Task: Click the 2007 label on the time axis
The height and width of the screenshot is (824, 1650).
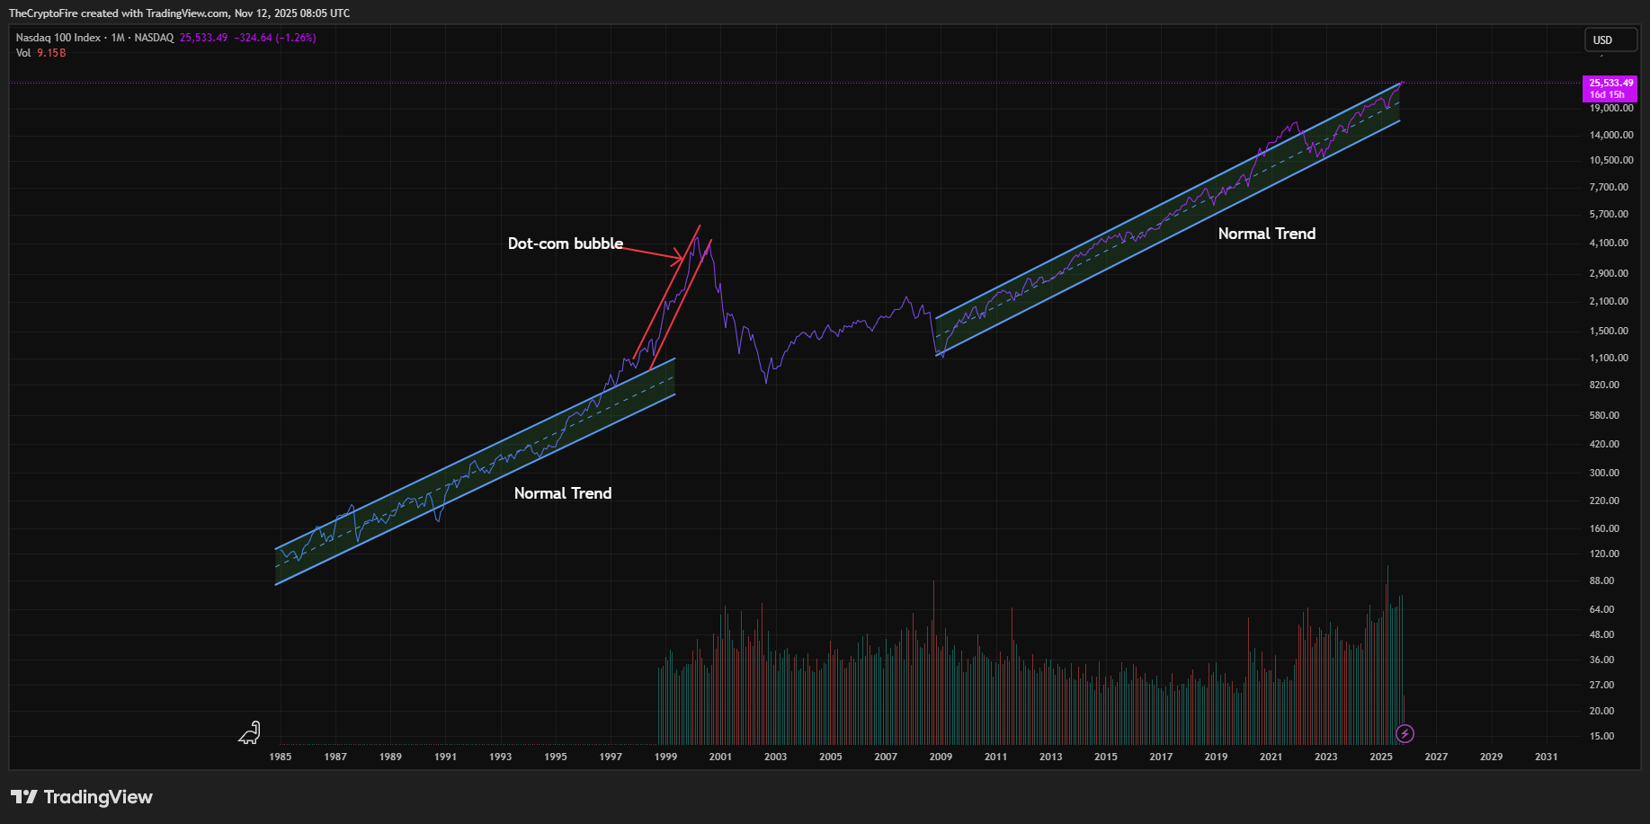Action: (x=886, y=757)
